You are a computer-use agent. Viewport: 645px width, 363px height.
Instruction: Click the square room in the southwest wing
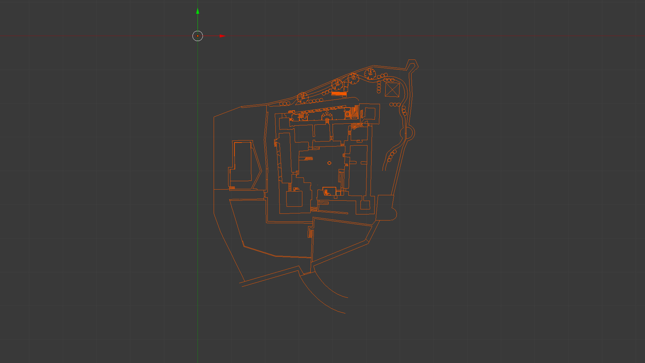point(294,199)
